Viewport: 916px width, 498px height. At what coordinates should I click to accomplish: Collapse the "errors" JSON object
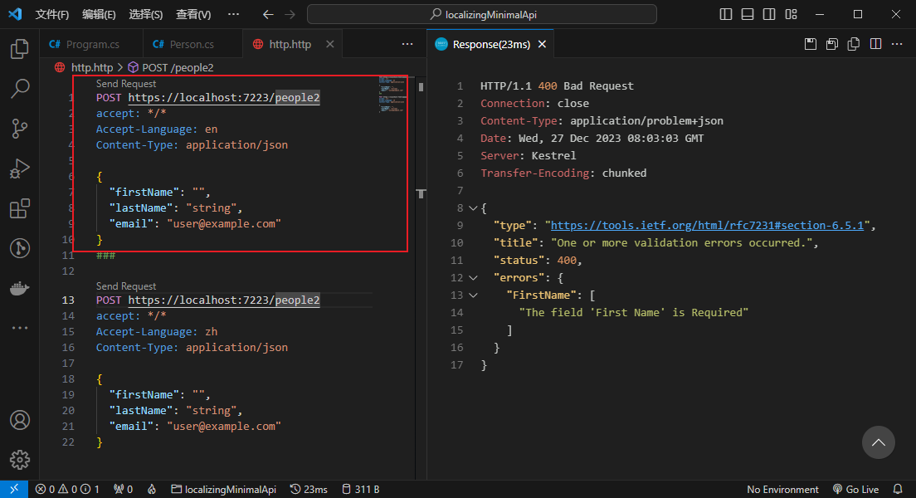pos(473,277)
